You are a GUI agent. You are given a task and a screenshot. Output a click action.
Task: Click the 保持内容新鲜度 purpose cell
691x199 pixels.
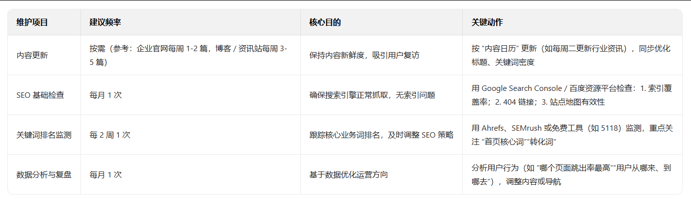coord(364,56)
